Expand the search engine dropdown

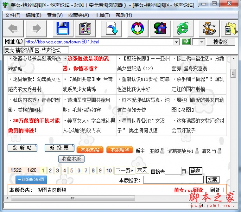[x=202, y=42]
